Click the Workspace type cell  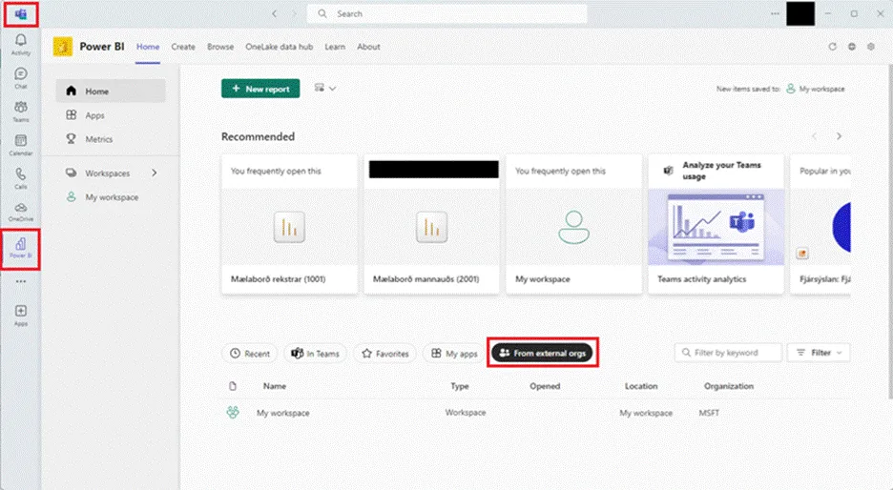click(466, 413)
